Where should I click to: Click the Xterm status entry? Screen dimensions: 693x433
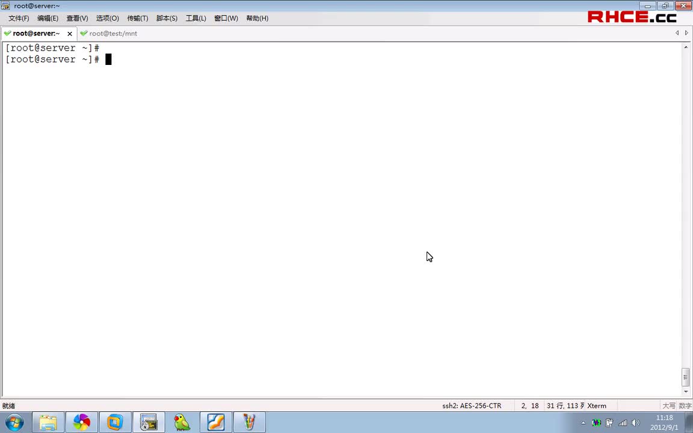pos(597,405)
